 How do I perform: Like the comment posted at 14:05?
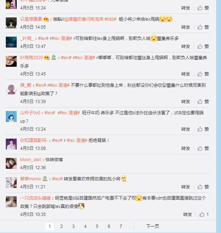pos(203,27)
